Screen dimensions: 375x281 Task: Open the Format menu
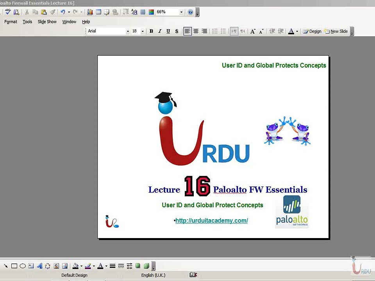(11, 22)
